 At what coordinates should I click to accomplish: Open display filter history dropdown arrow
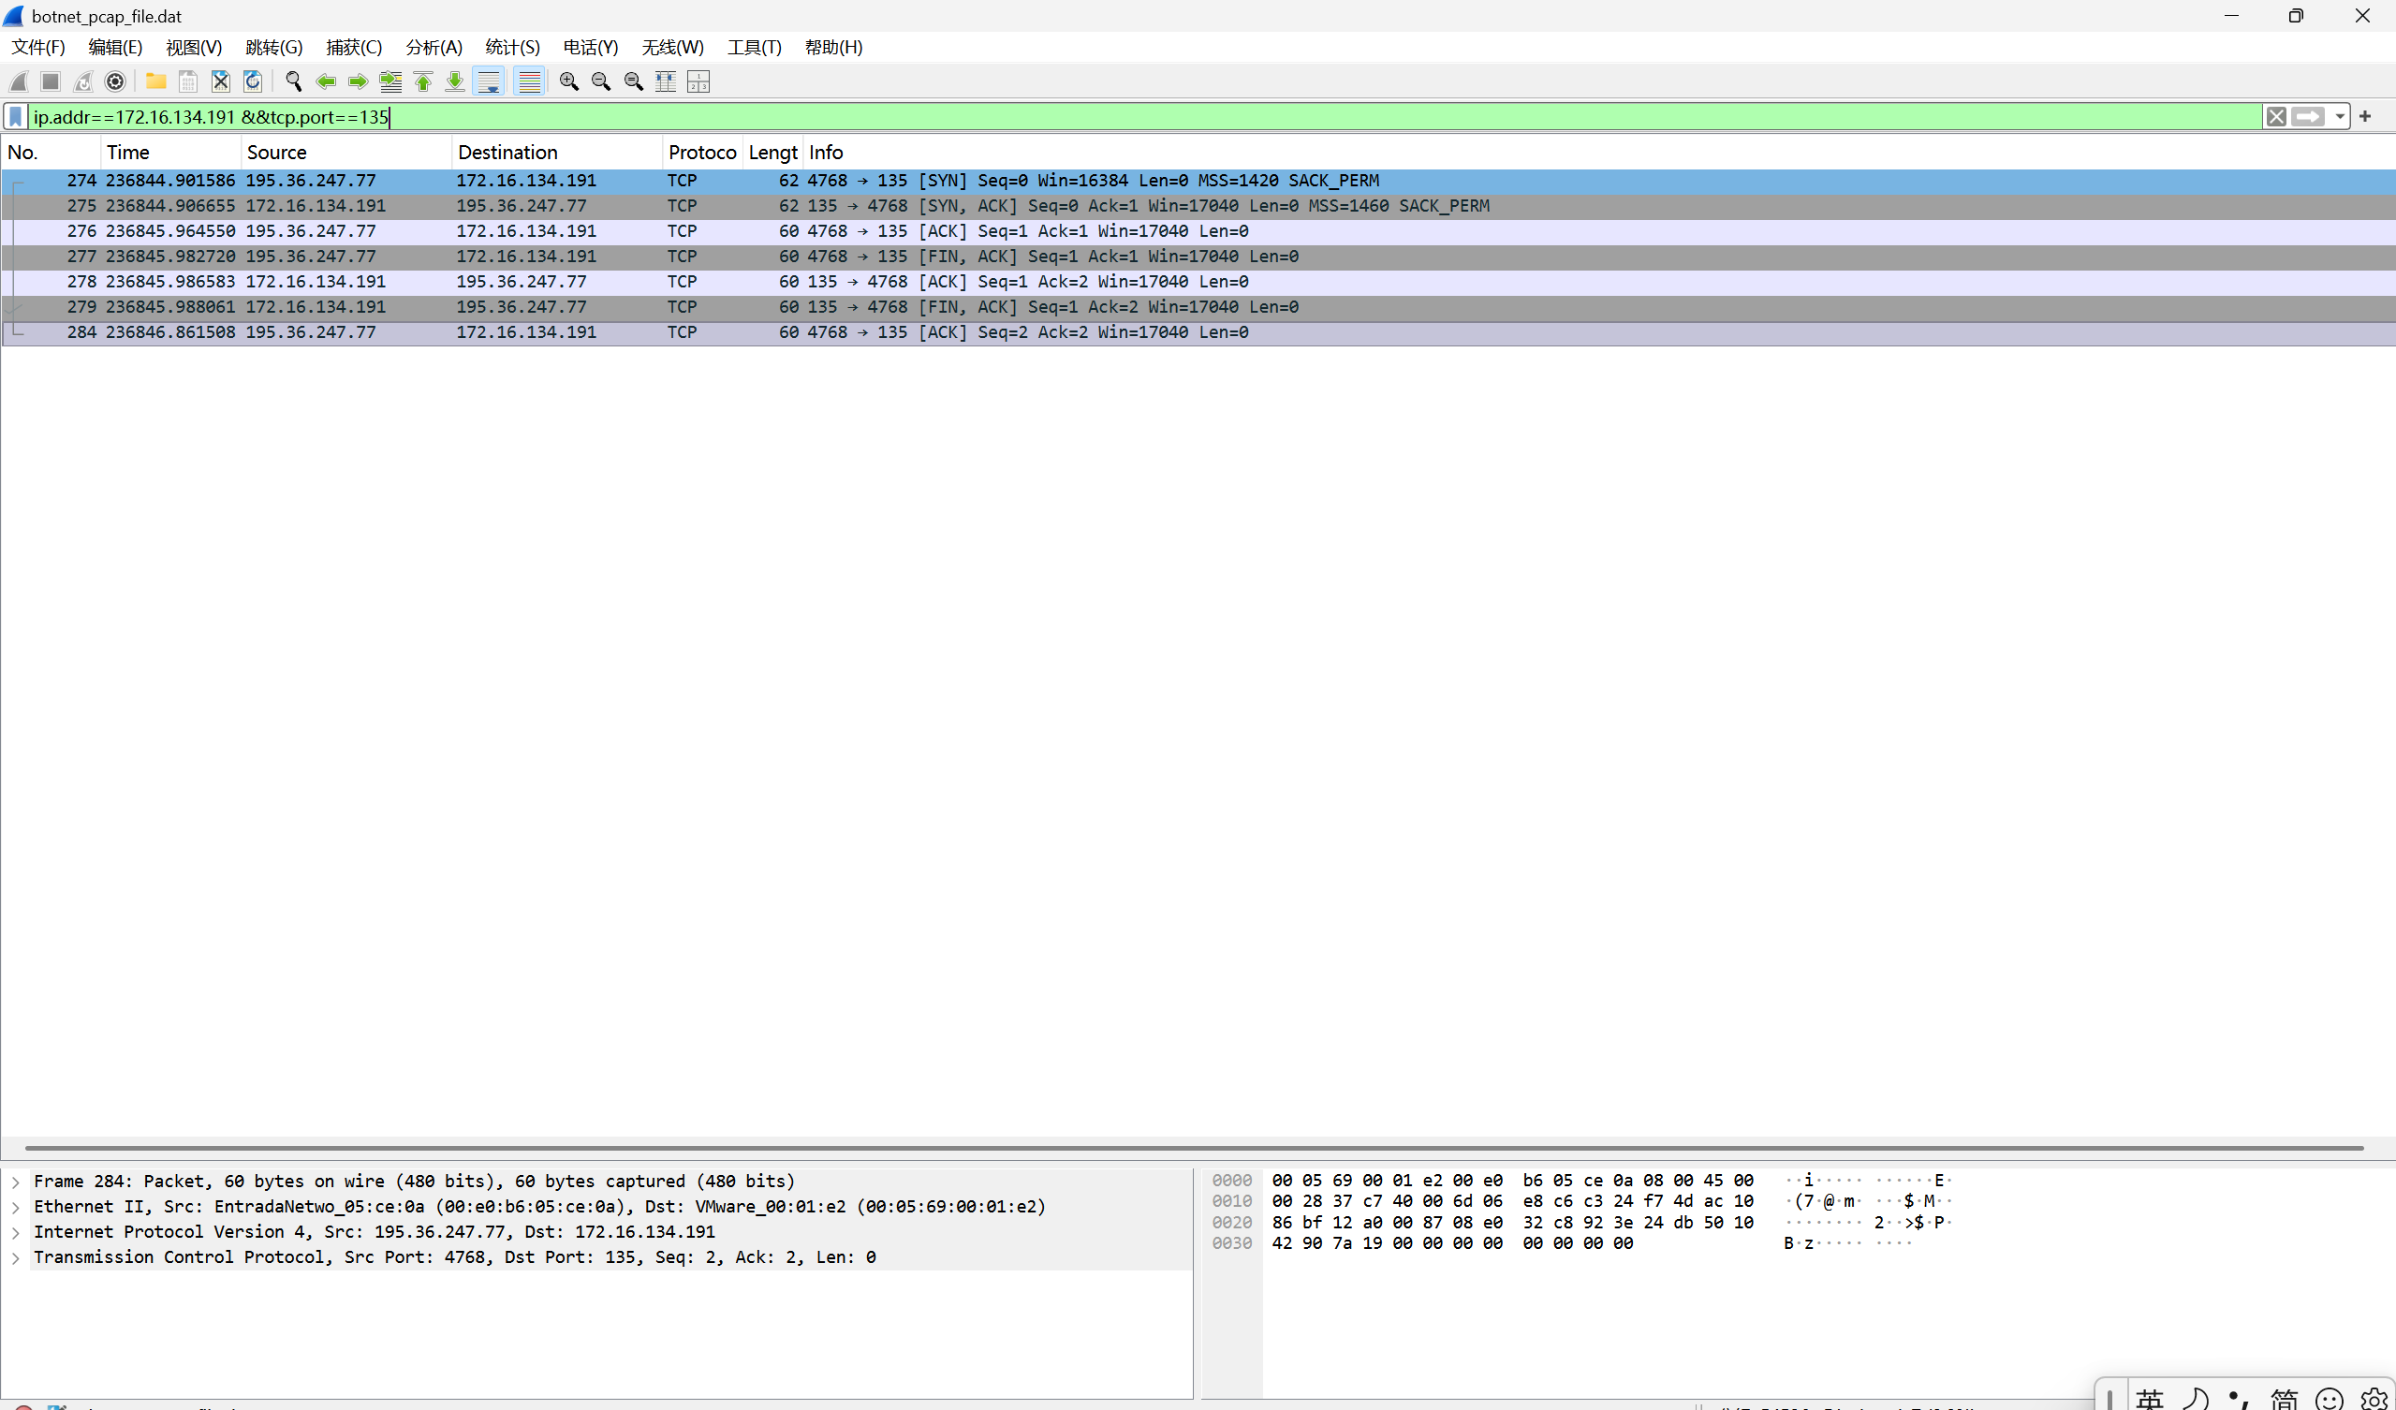point(2340,117)
